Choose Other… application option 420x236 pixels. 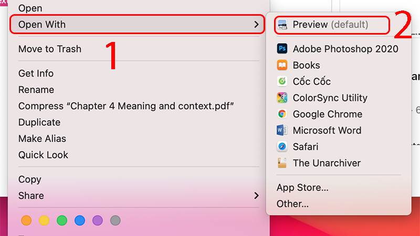pos(293,203)
